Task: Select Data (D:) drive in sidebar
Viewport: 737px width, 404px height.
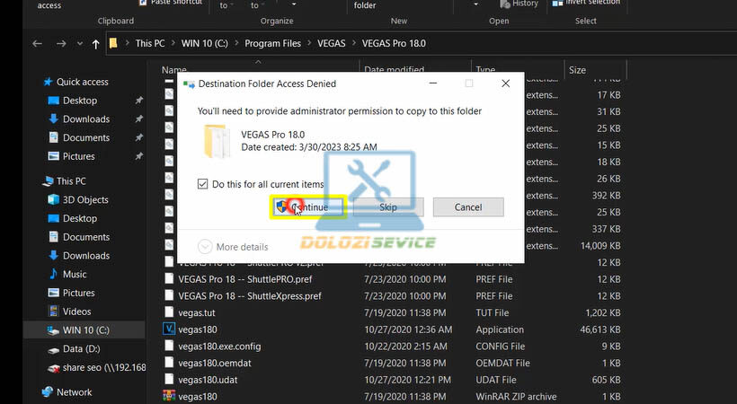Action: coord(81,348)
